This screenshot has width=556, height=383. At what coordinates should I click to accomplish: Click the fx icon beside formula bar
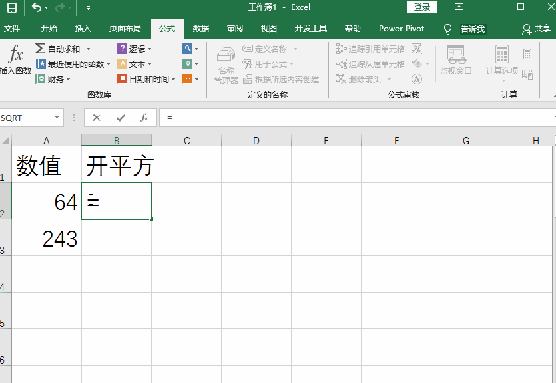[144, 118]
